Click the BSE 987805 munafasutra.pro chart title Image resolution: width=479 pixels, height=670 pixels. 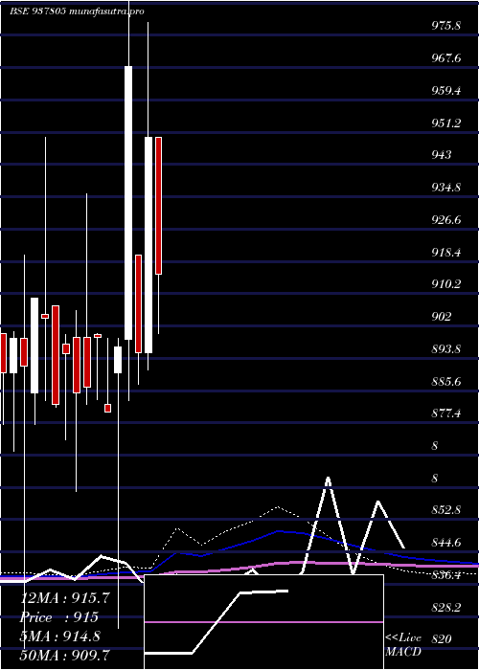[77, 11]
